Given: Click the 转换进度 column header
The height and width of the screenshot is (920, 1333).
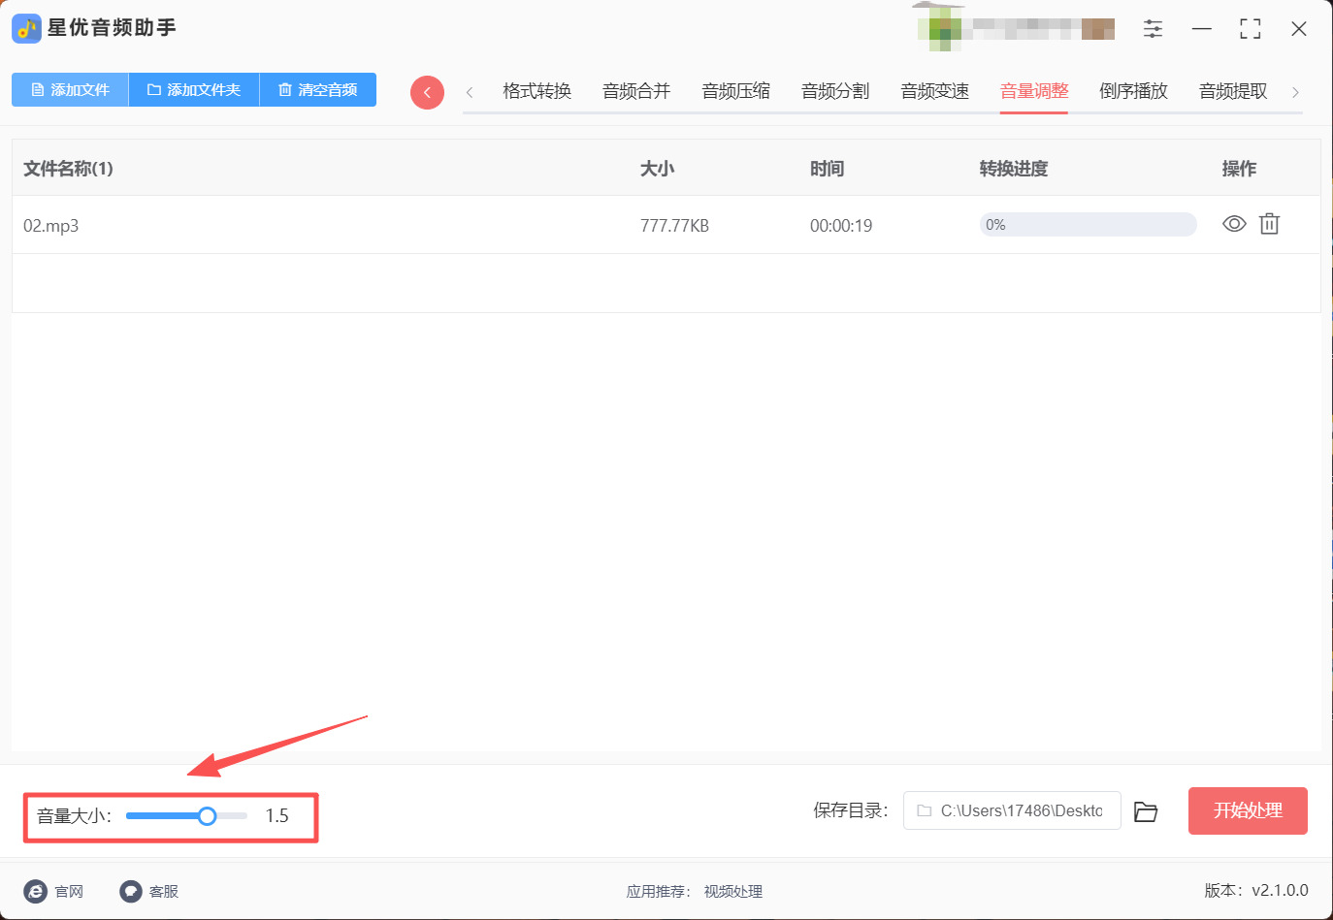Looking at the screenshot, I should click(x=1014, y=169).
